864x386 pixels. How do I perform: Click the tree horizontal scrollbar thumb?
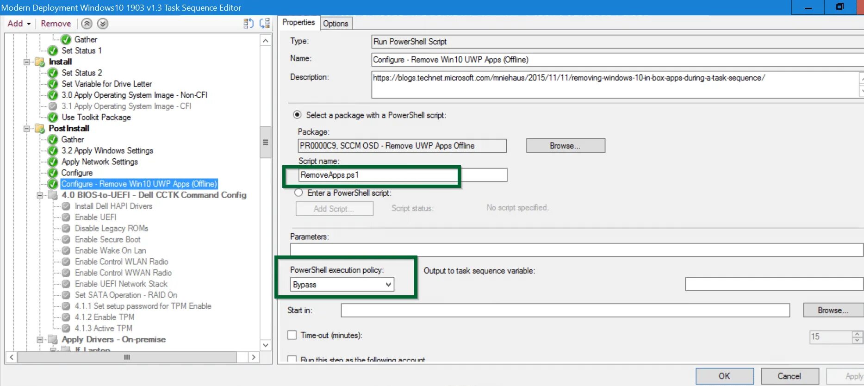pyautogui.click(x=127, y=357)
